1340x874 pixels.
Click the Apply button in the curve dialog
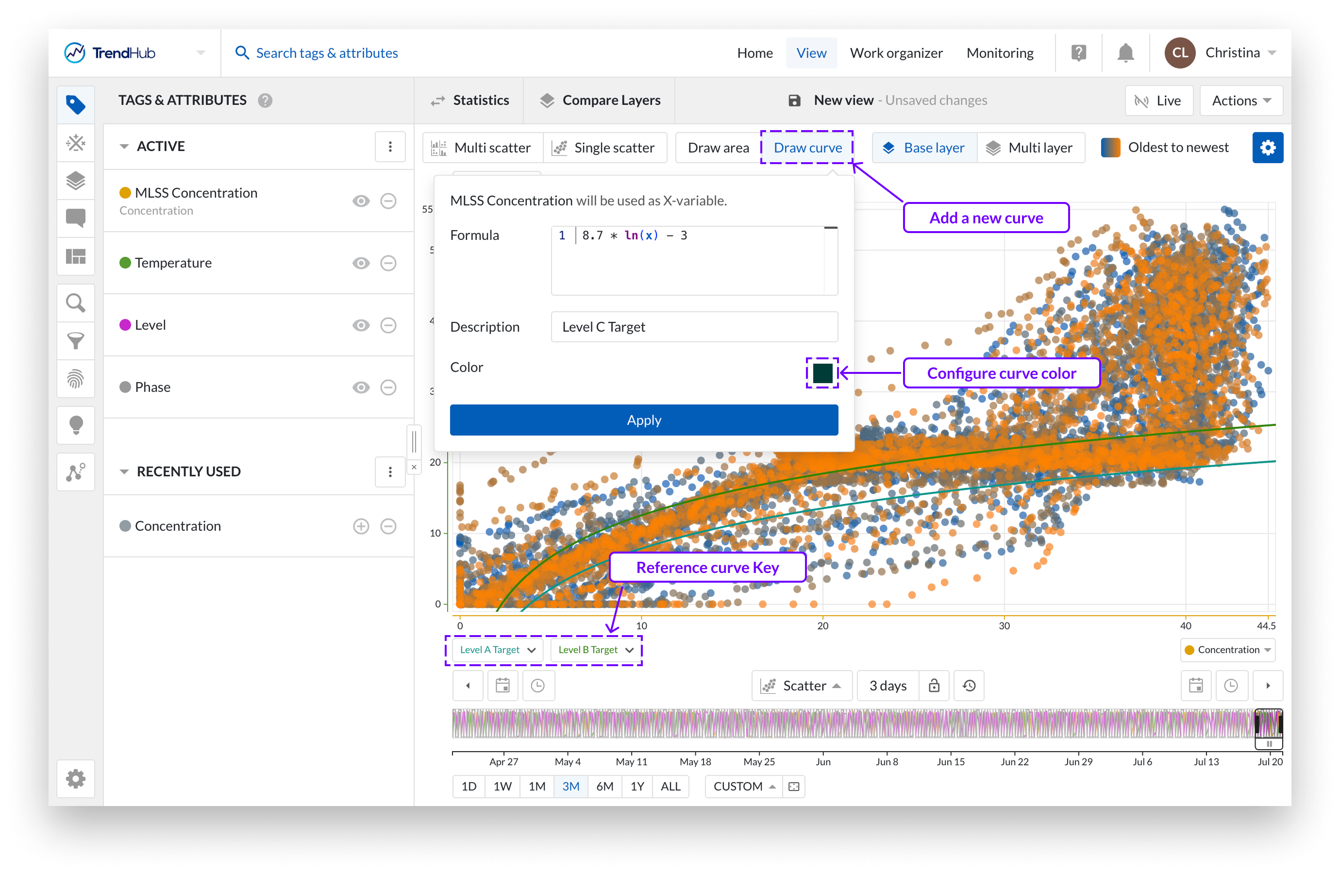click(x=643, y=420)
